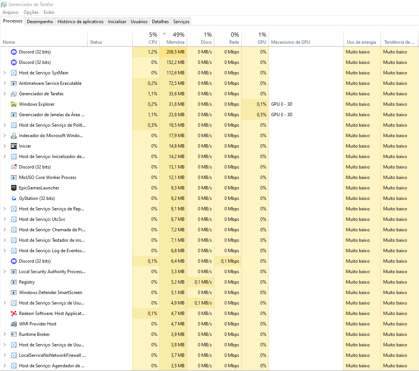Screen dimensions: 419x371
Task: Click the SysMain service host gear icon
Action: click(13, 73)
